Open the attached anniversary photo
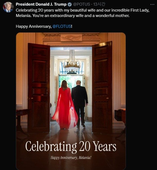The image size is (157, 170). (x=71, y=101)
